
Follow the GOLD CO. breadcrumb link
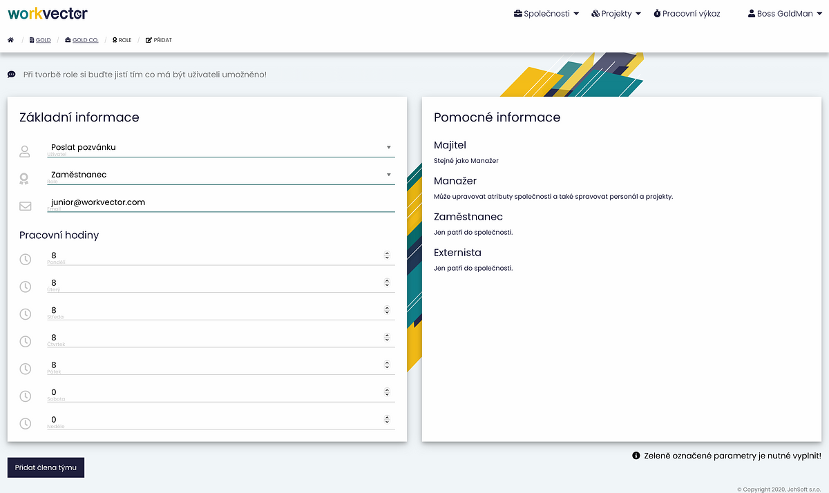pyautogui.click(x=85, y=40)
